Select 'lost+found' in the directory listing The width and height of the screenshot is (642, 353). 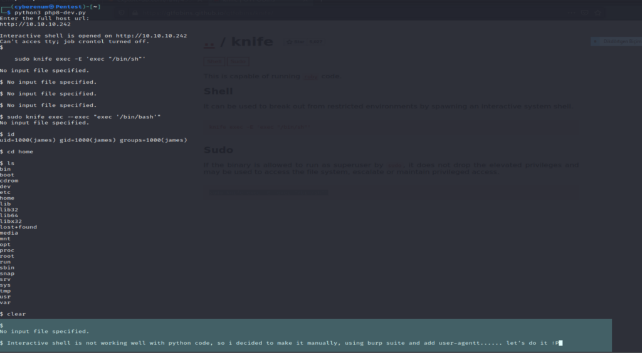point(18,227)
